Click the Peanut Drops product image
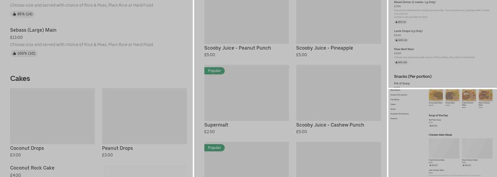Screen dimensions: 497x177 pos(144,116)
